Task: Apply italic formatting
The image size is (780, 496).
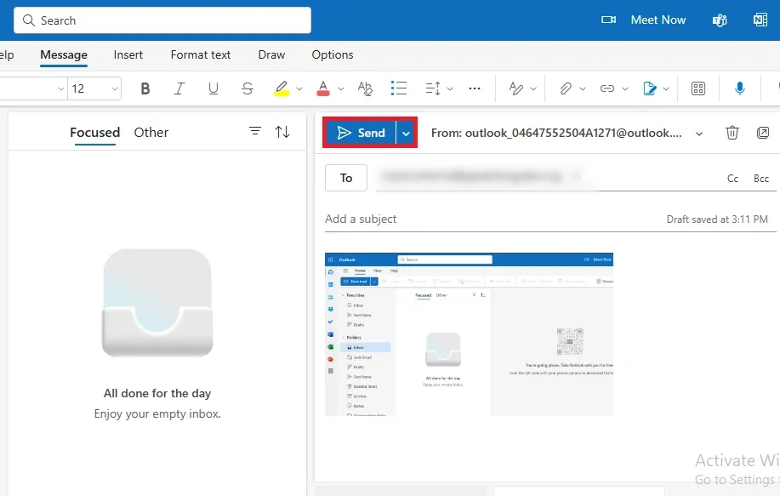Action: point(179,88)
